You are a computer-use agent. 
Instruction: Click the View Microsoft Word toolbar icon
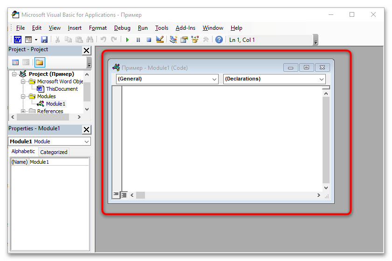[17, 40]
